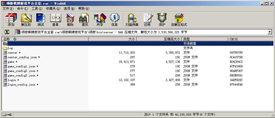Viewport: 275px width, 118px height.
Task: Expand the address path dropdown arrow
Action: (x=270, y=32)
